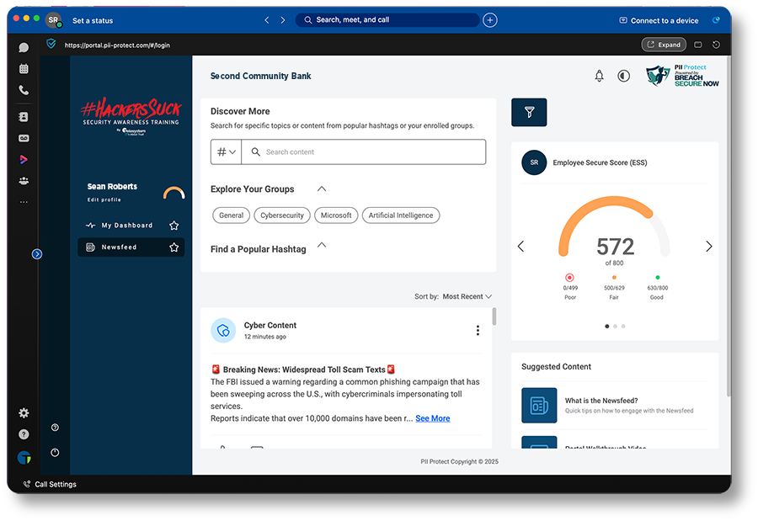758x521 pixels.
Task: Click the portal URL address text
Action: point(117,45)
